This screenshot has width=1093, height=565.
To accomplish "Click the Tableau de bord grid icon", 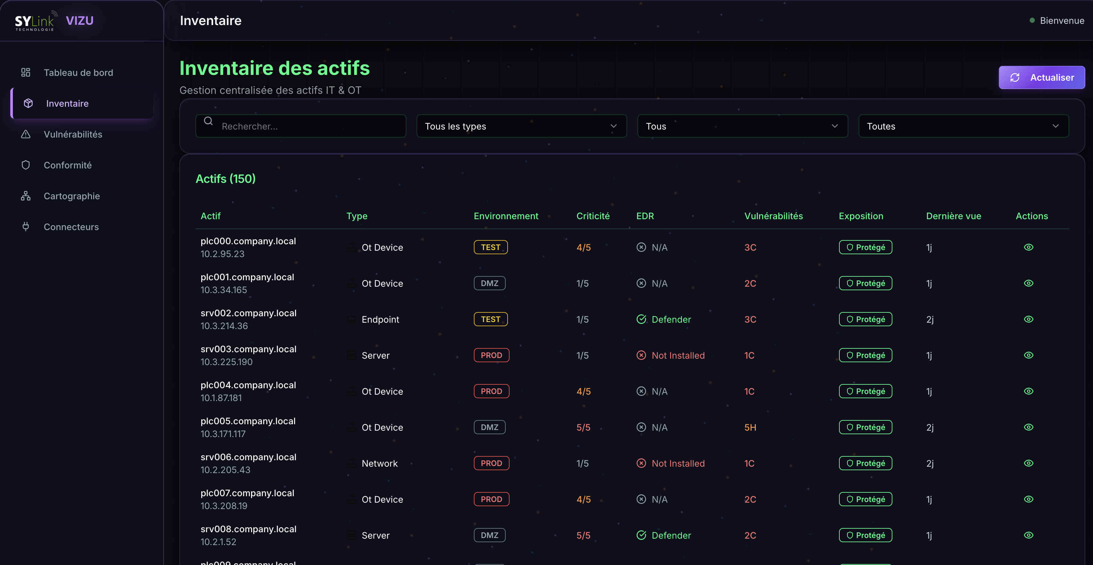I will pos(26,73).
